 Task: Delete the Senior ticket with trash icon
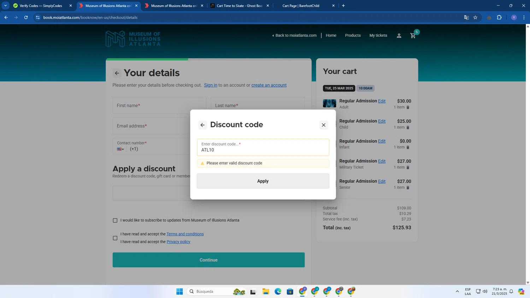pyautogui.click(x=408, y=187)
